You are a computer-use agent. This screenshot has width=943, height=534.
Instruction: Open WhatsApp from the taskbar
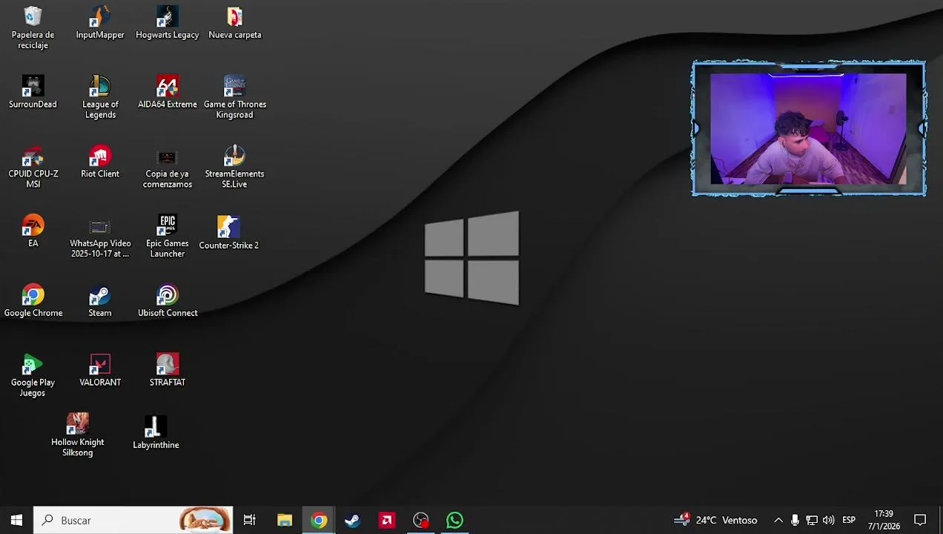coord(455,520)
